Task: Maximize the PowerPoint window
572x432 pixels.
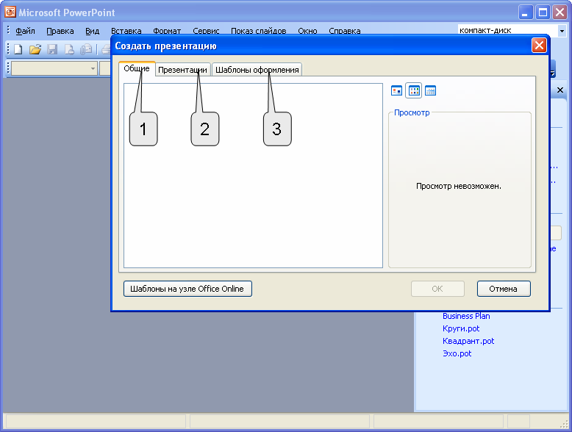Action: pyautogui.click(x=543, y=12)
